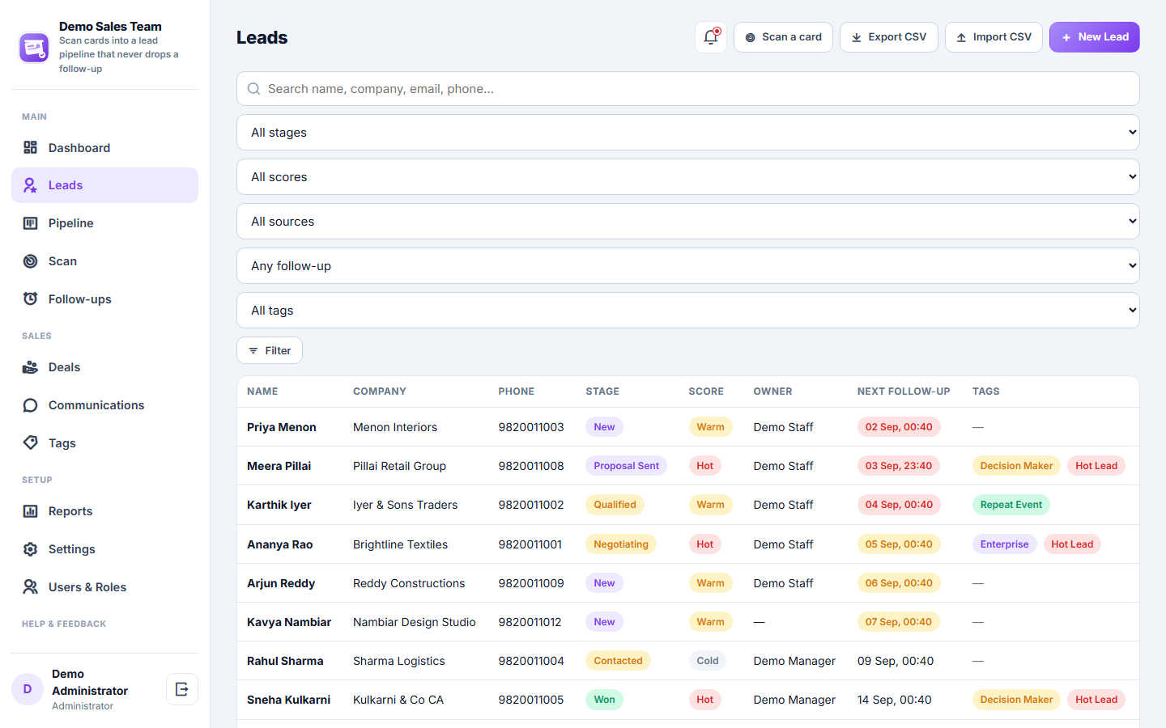Open the All tags dropdown

[688, 310]
